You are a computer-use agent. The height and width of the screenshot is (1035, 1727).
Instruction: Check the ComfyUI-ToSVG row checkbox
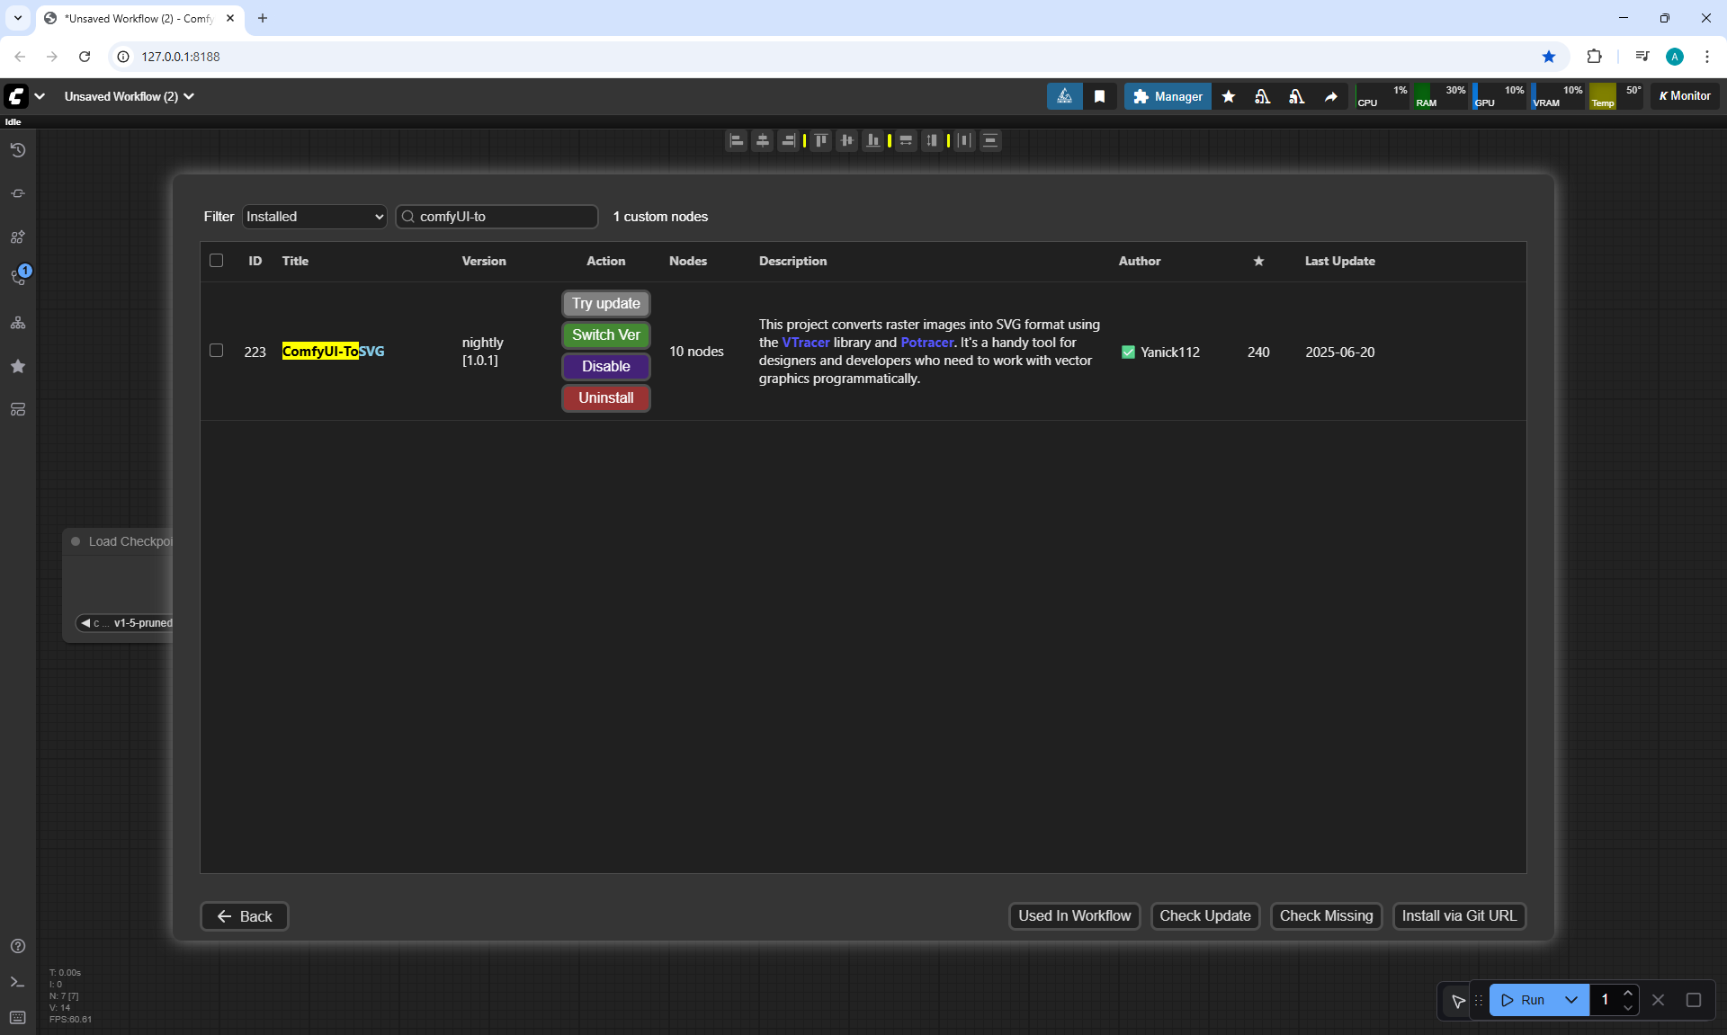coord(216,351)
